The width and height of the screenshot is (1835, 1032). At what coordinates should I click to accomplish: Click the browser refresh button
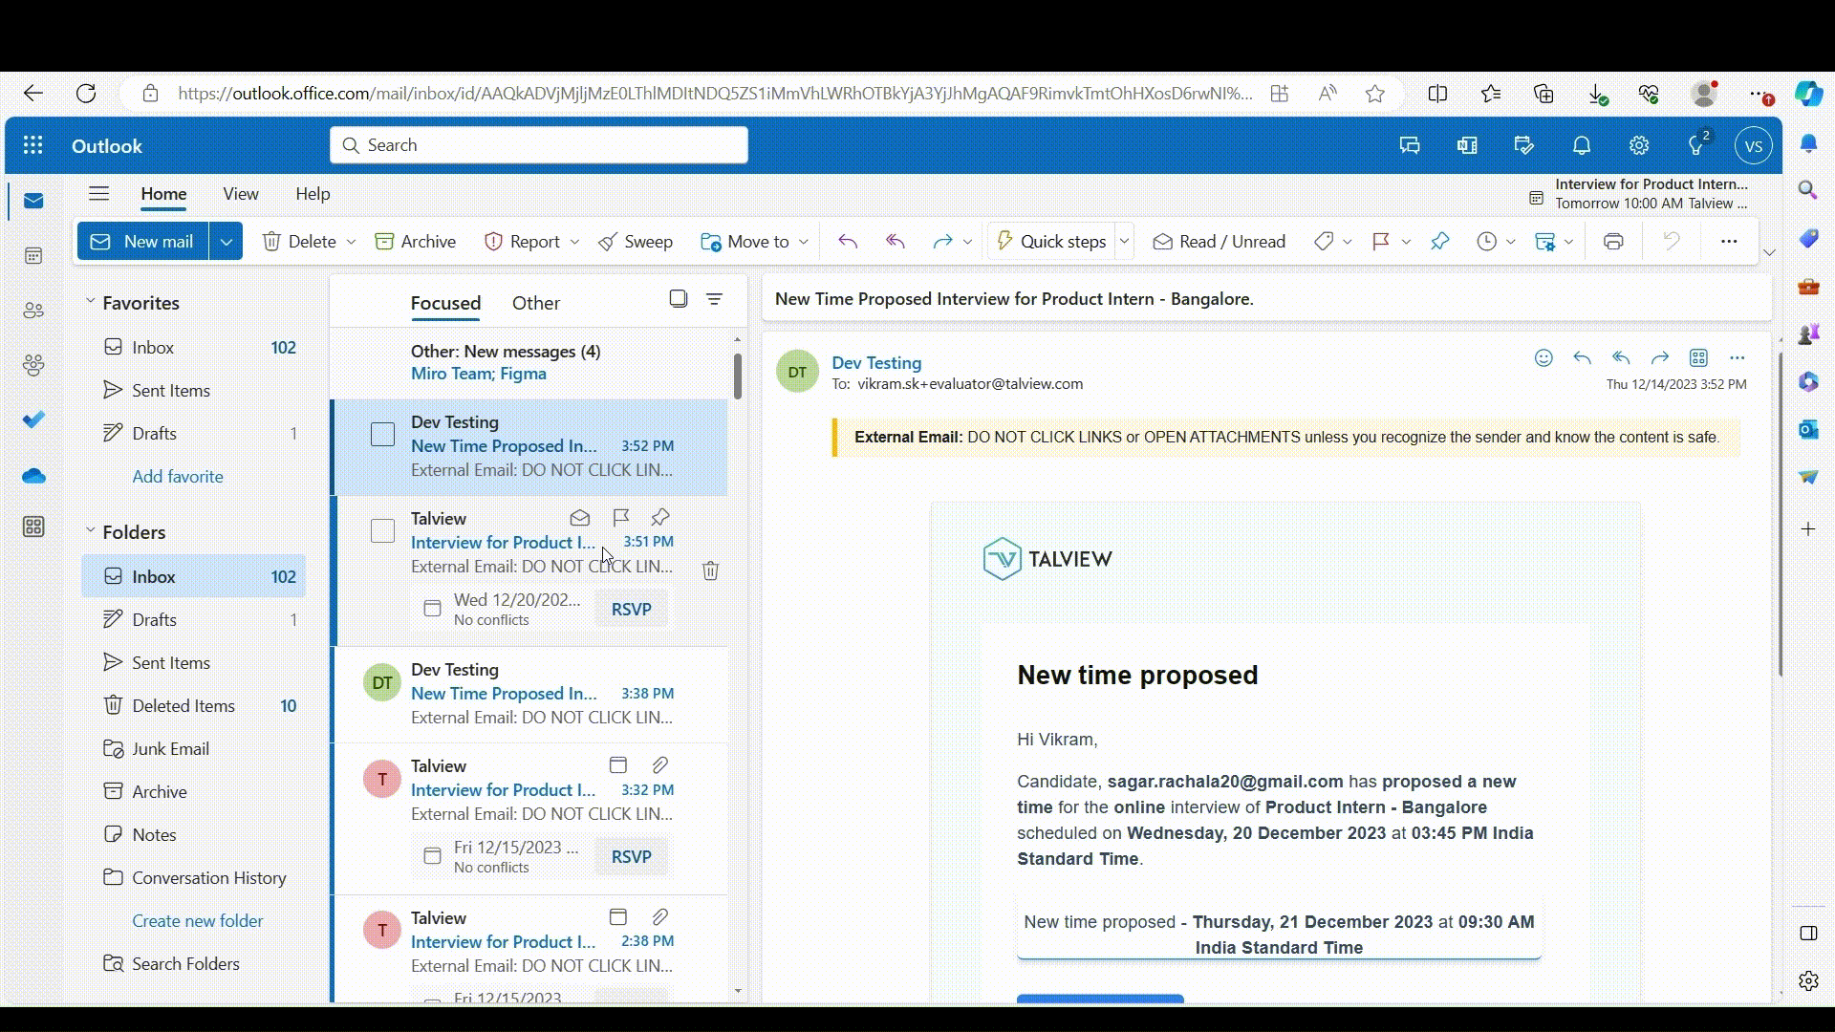86,94
